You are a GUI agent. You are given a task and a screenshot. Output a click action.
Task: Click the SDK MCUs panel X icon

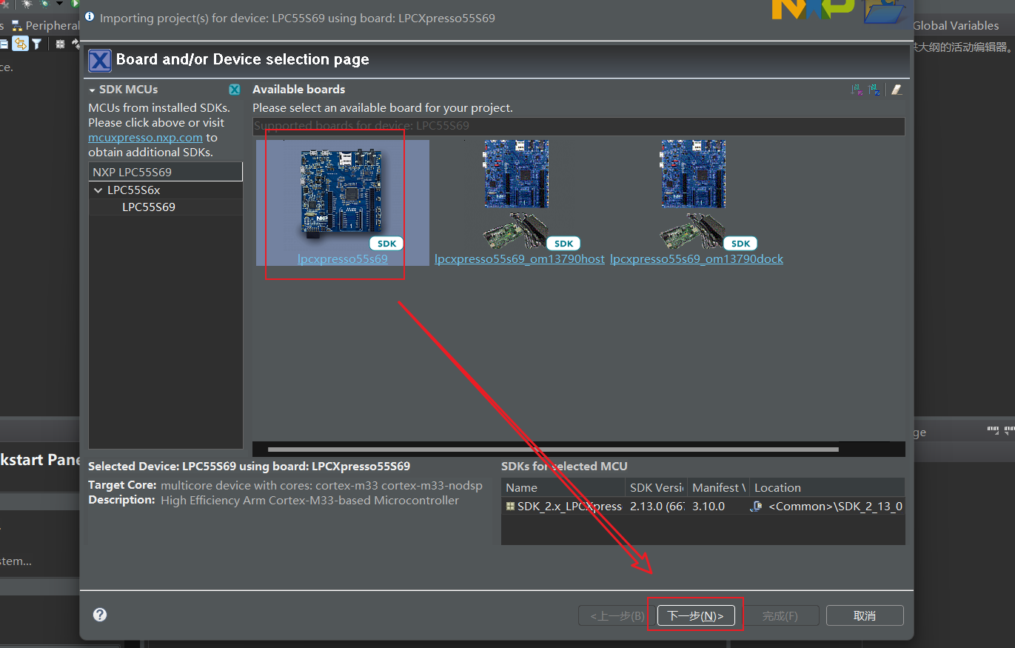[x=235, y=90]
